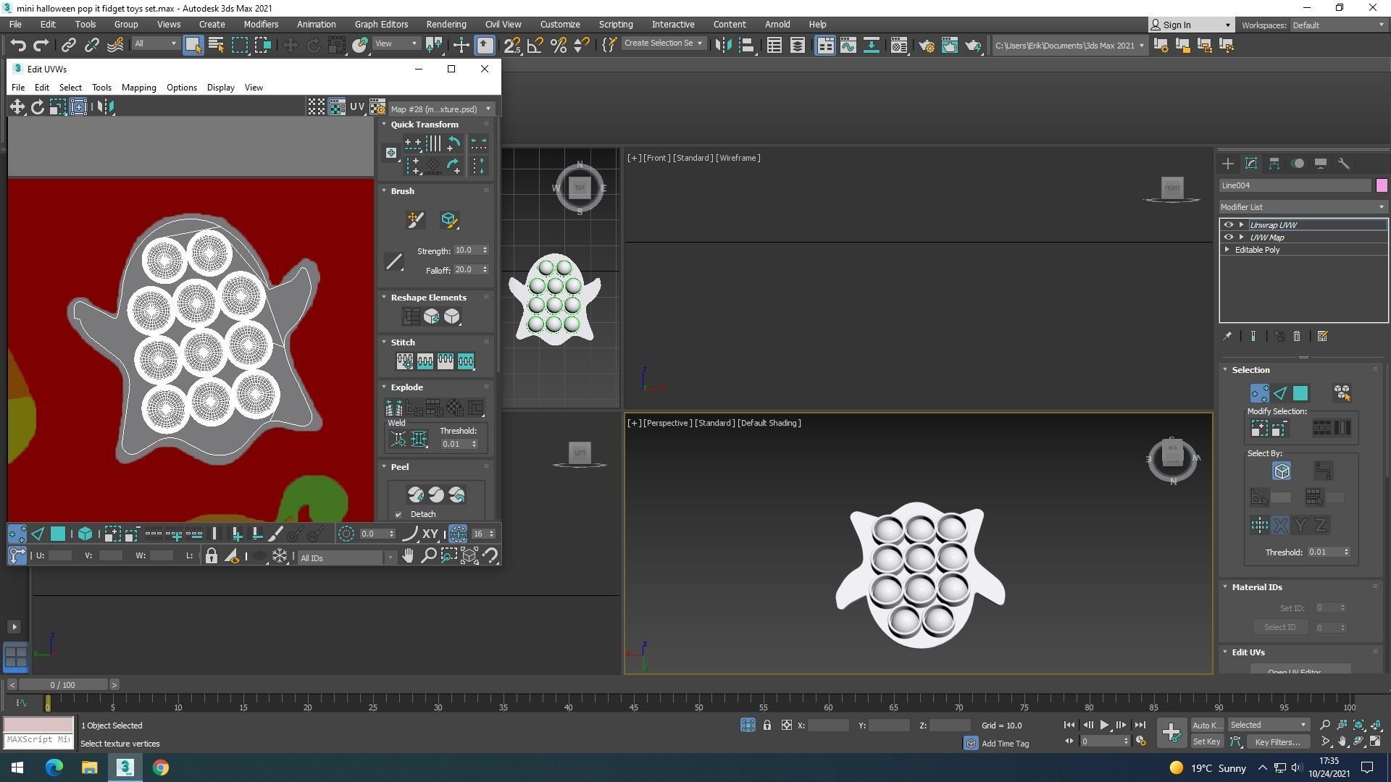The width and height of the screenshot is (1391, 782).
Task: Click the Undo arrow in main toolbar
Action: [18, 46]
